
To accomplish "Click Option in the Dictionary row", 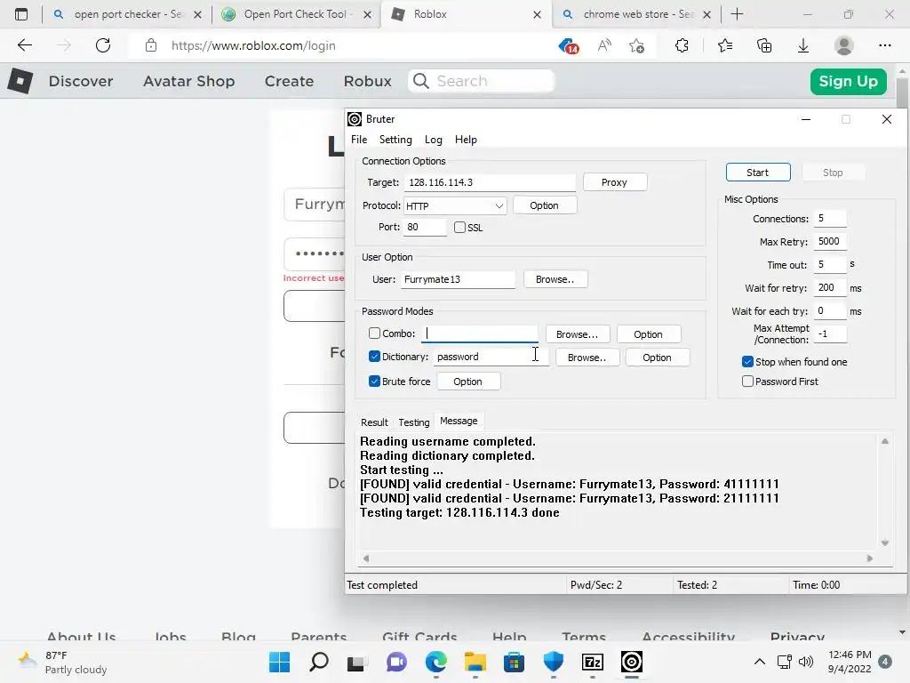I will tap(657, 358).
